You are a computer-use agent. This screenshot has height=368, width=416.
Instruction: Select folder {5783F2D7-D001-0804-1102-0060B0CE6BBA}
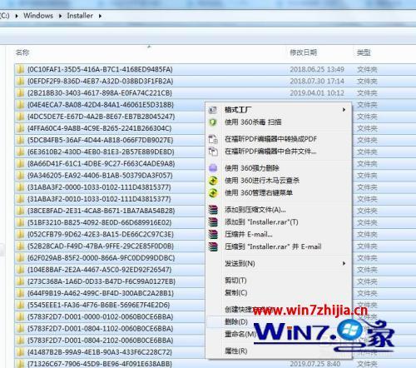(x=100, y=329)
